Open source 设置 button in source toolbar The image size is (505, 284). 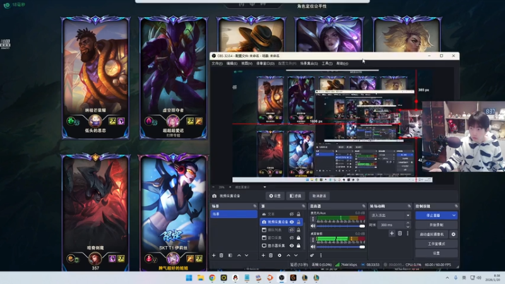[275, 196]
